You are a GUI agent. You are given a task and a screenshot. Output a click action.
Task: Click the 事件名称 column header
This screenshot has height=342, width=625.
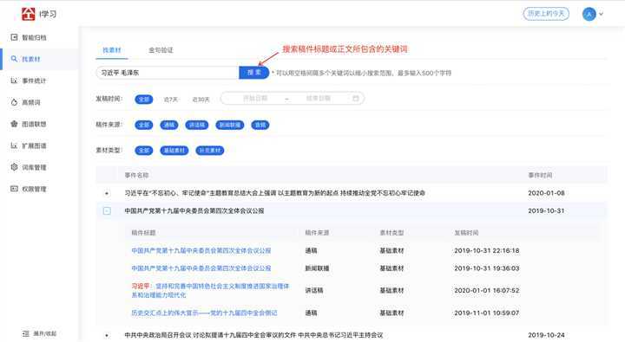(x=137, y=176)
